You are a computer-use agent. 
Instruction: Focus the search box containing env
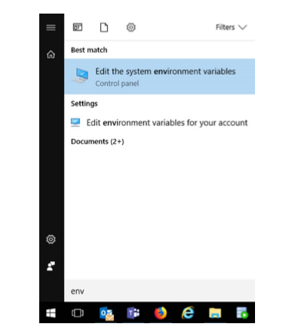(159, 291)
